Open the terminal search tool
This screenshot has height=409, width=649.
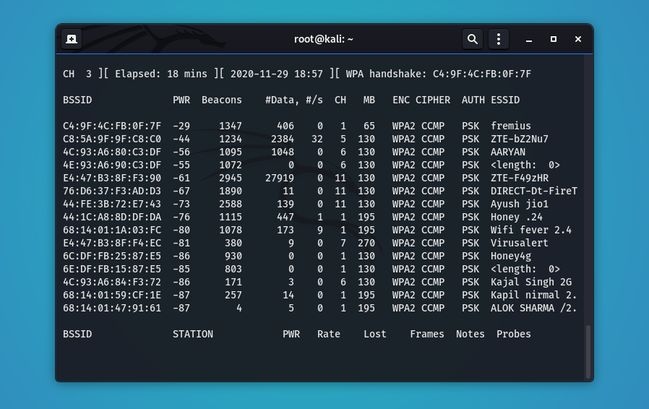pyautogui.click(x=472, y=39)
